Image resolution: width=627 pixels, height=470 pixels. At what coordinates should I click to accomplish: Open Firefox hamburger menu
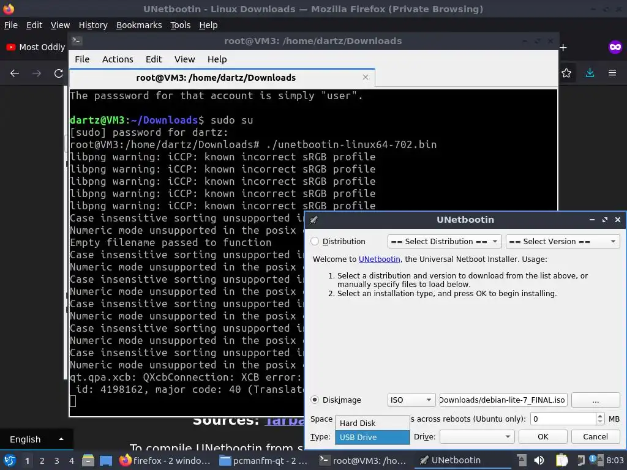(x=612, y=73)
